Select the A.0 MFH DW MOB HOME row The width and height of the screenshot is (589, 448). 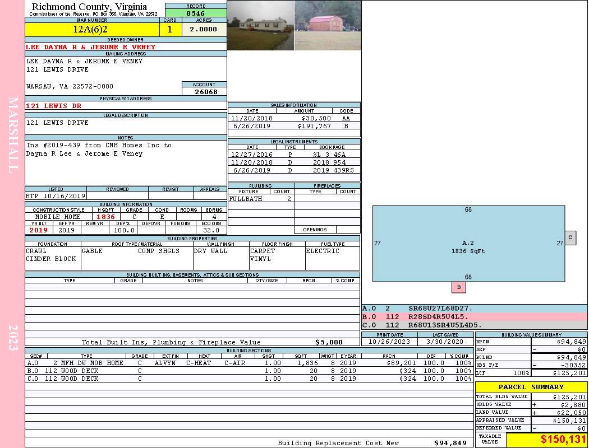point(247,363)
